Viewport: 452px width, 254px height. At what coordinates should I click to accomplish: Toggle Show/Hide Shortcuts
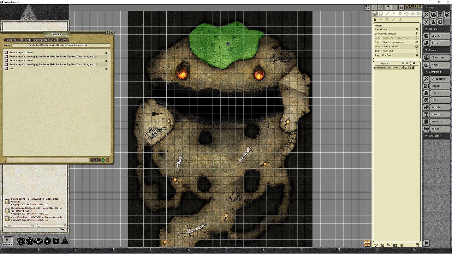point(396,34)
